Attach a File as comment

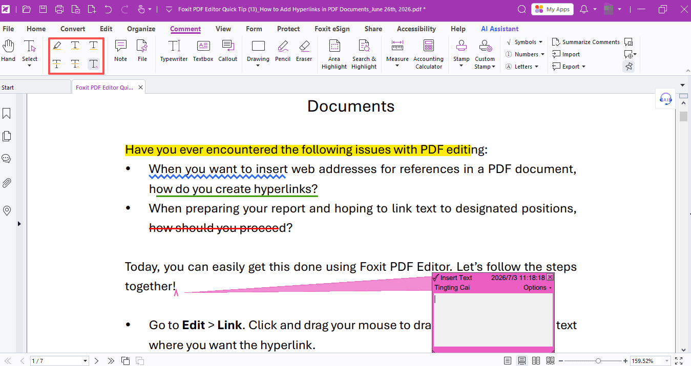[142, 51]
